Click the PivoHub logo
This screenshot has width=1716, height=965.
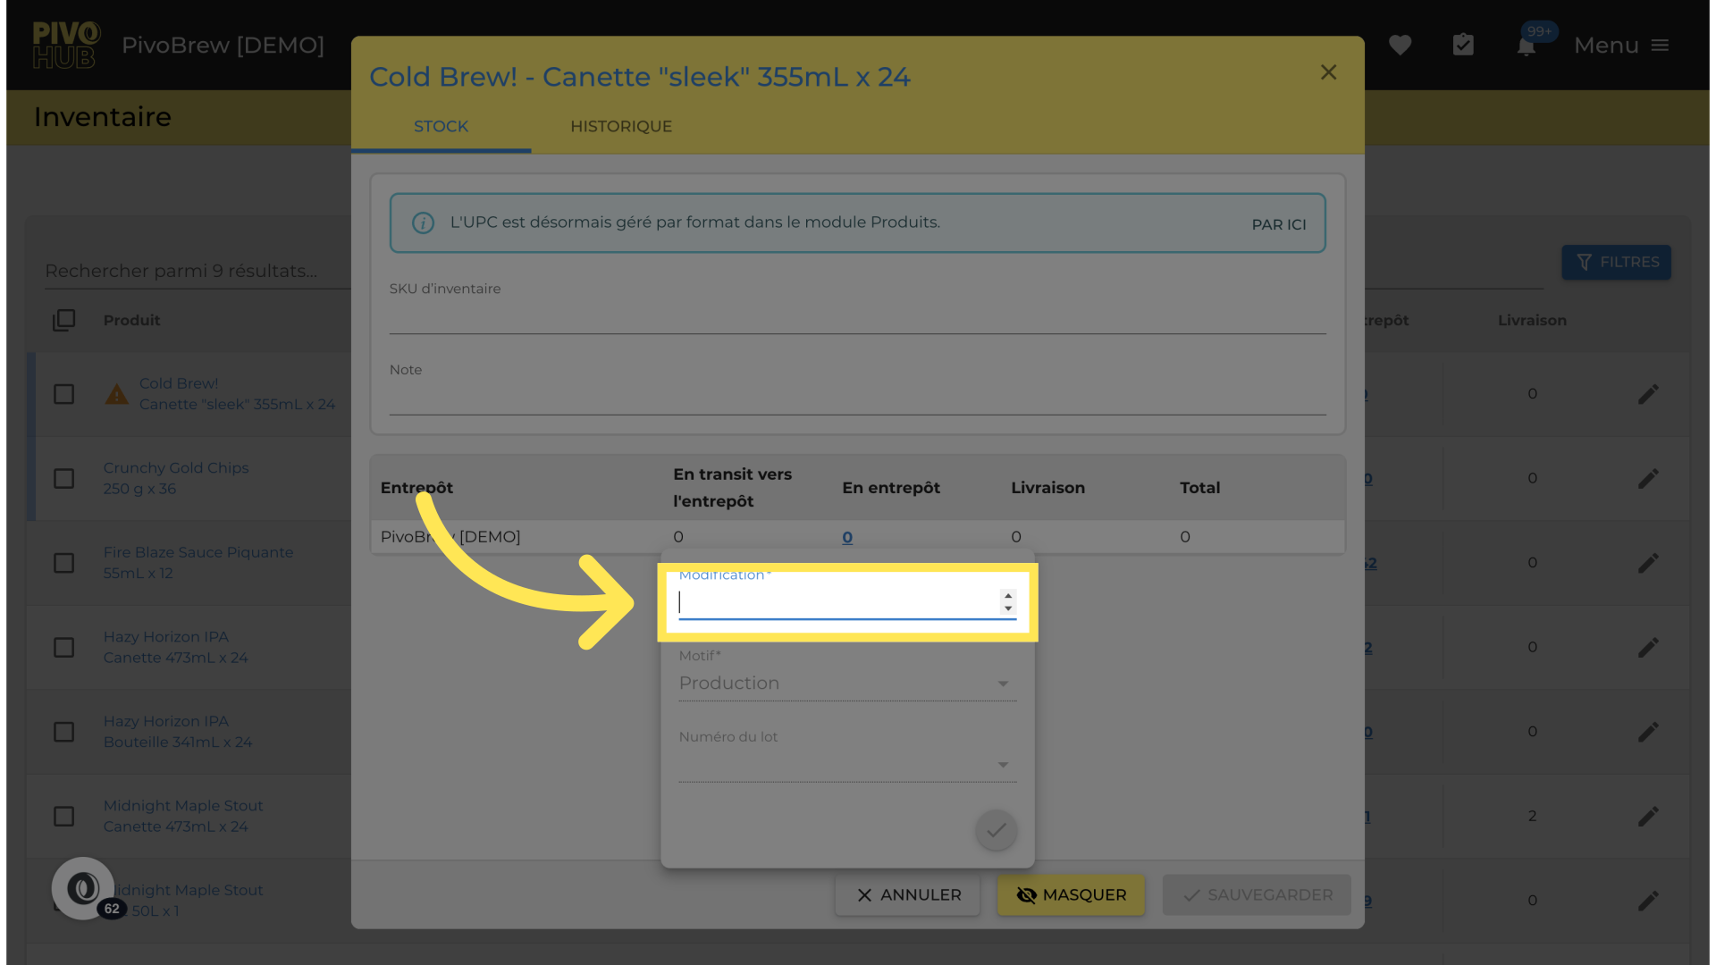click(65, 45)
